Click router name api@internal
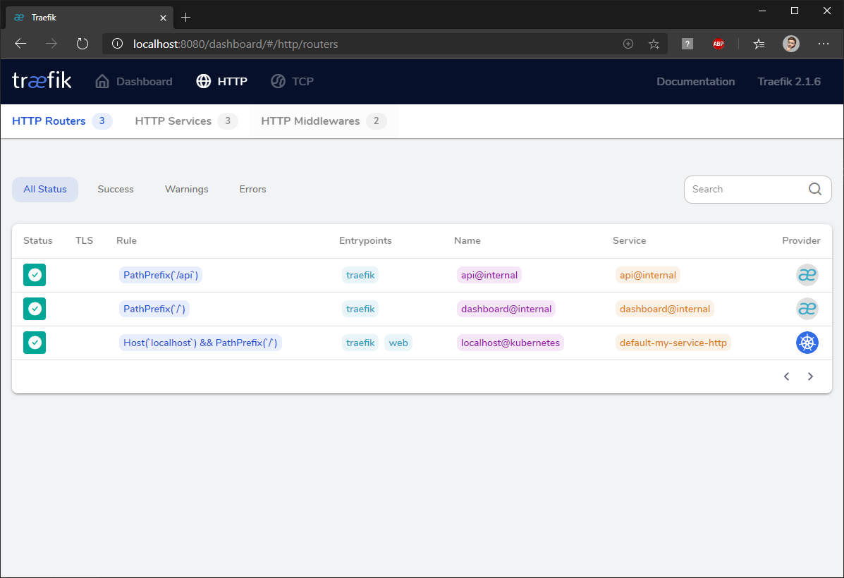Viewport: 844px width, 578px height. (x=489, y=275)
